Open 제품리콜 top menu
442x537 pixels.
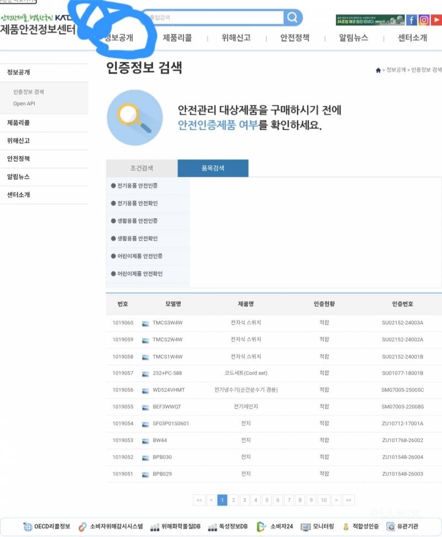point(177,38)
